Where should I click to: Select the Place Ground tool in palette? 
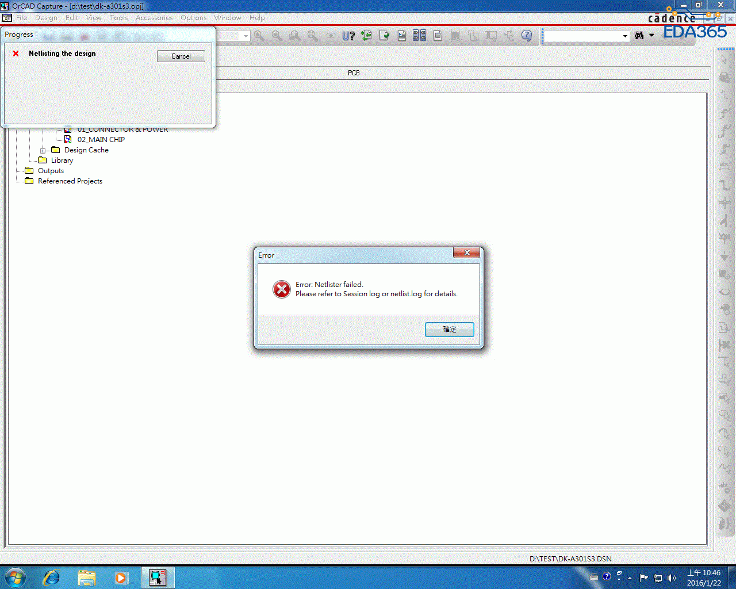click(724, 256)
